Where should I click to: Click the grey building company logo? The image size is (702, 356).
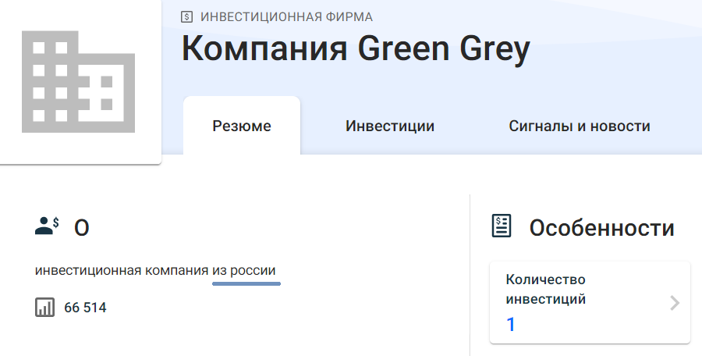click(78, 80)
